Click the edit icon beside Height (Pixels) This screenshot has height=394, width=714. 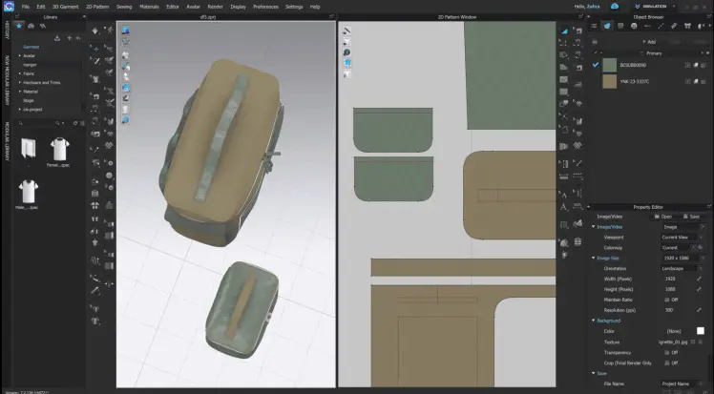(x=699, y=289)
